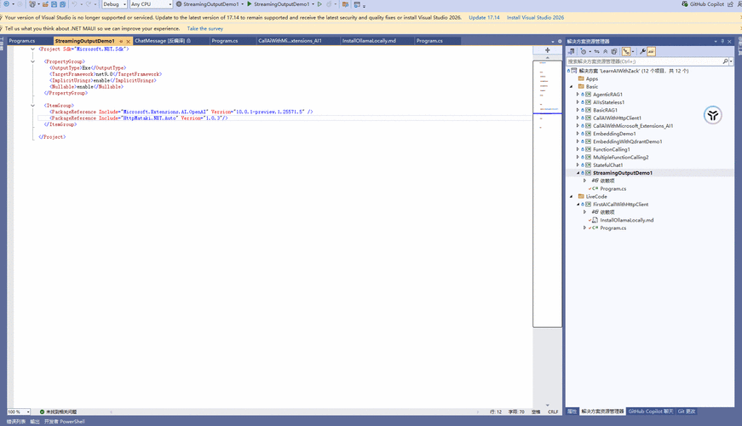This screenshot has width=742, height=426.
Task: Open the Debug configuration dropdown
Action: click(x=114, y=3)
